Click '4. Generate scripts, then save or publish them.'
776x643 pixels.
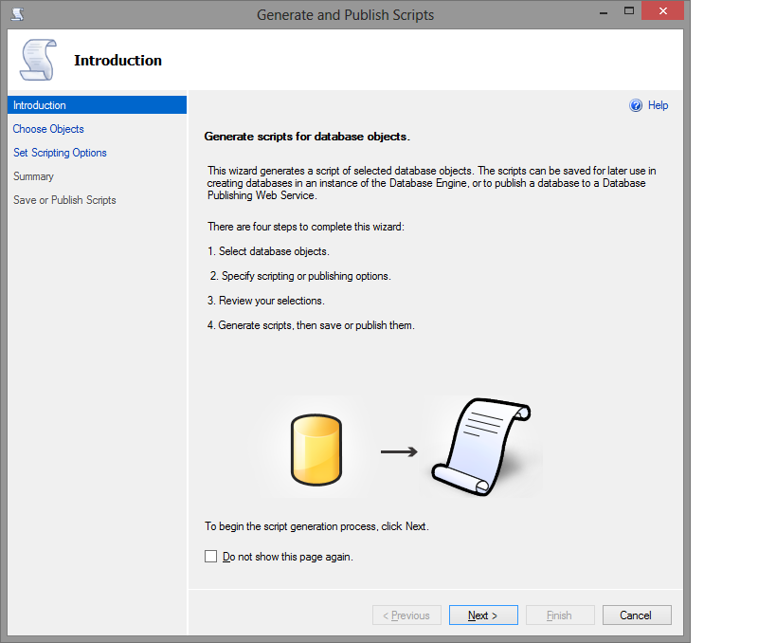pyautogui.click(x=311, y=325)
